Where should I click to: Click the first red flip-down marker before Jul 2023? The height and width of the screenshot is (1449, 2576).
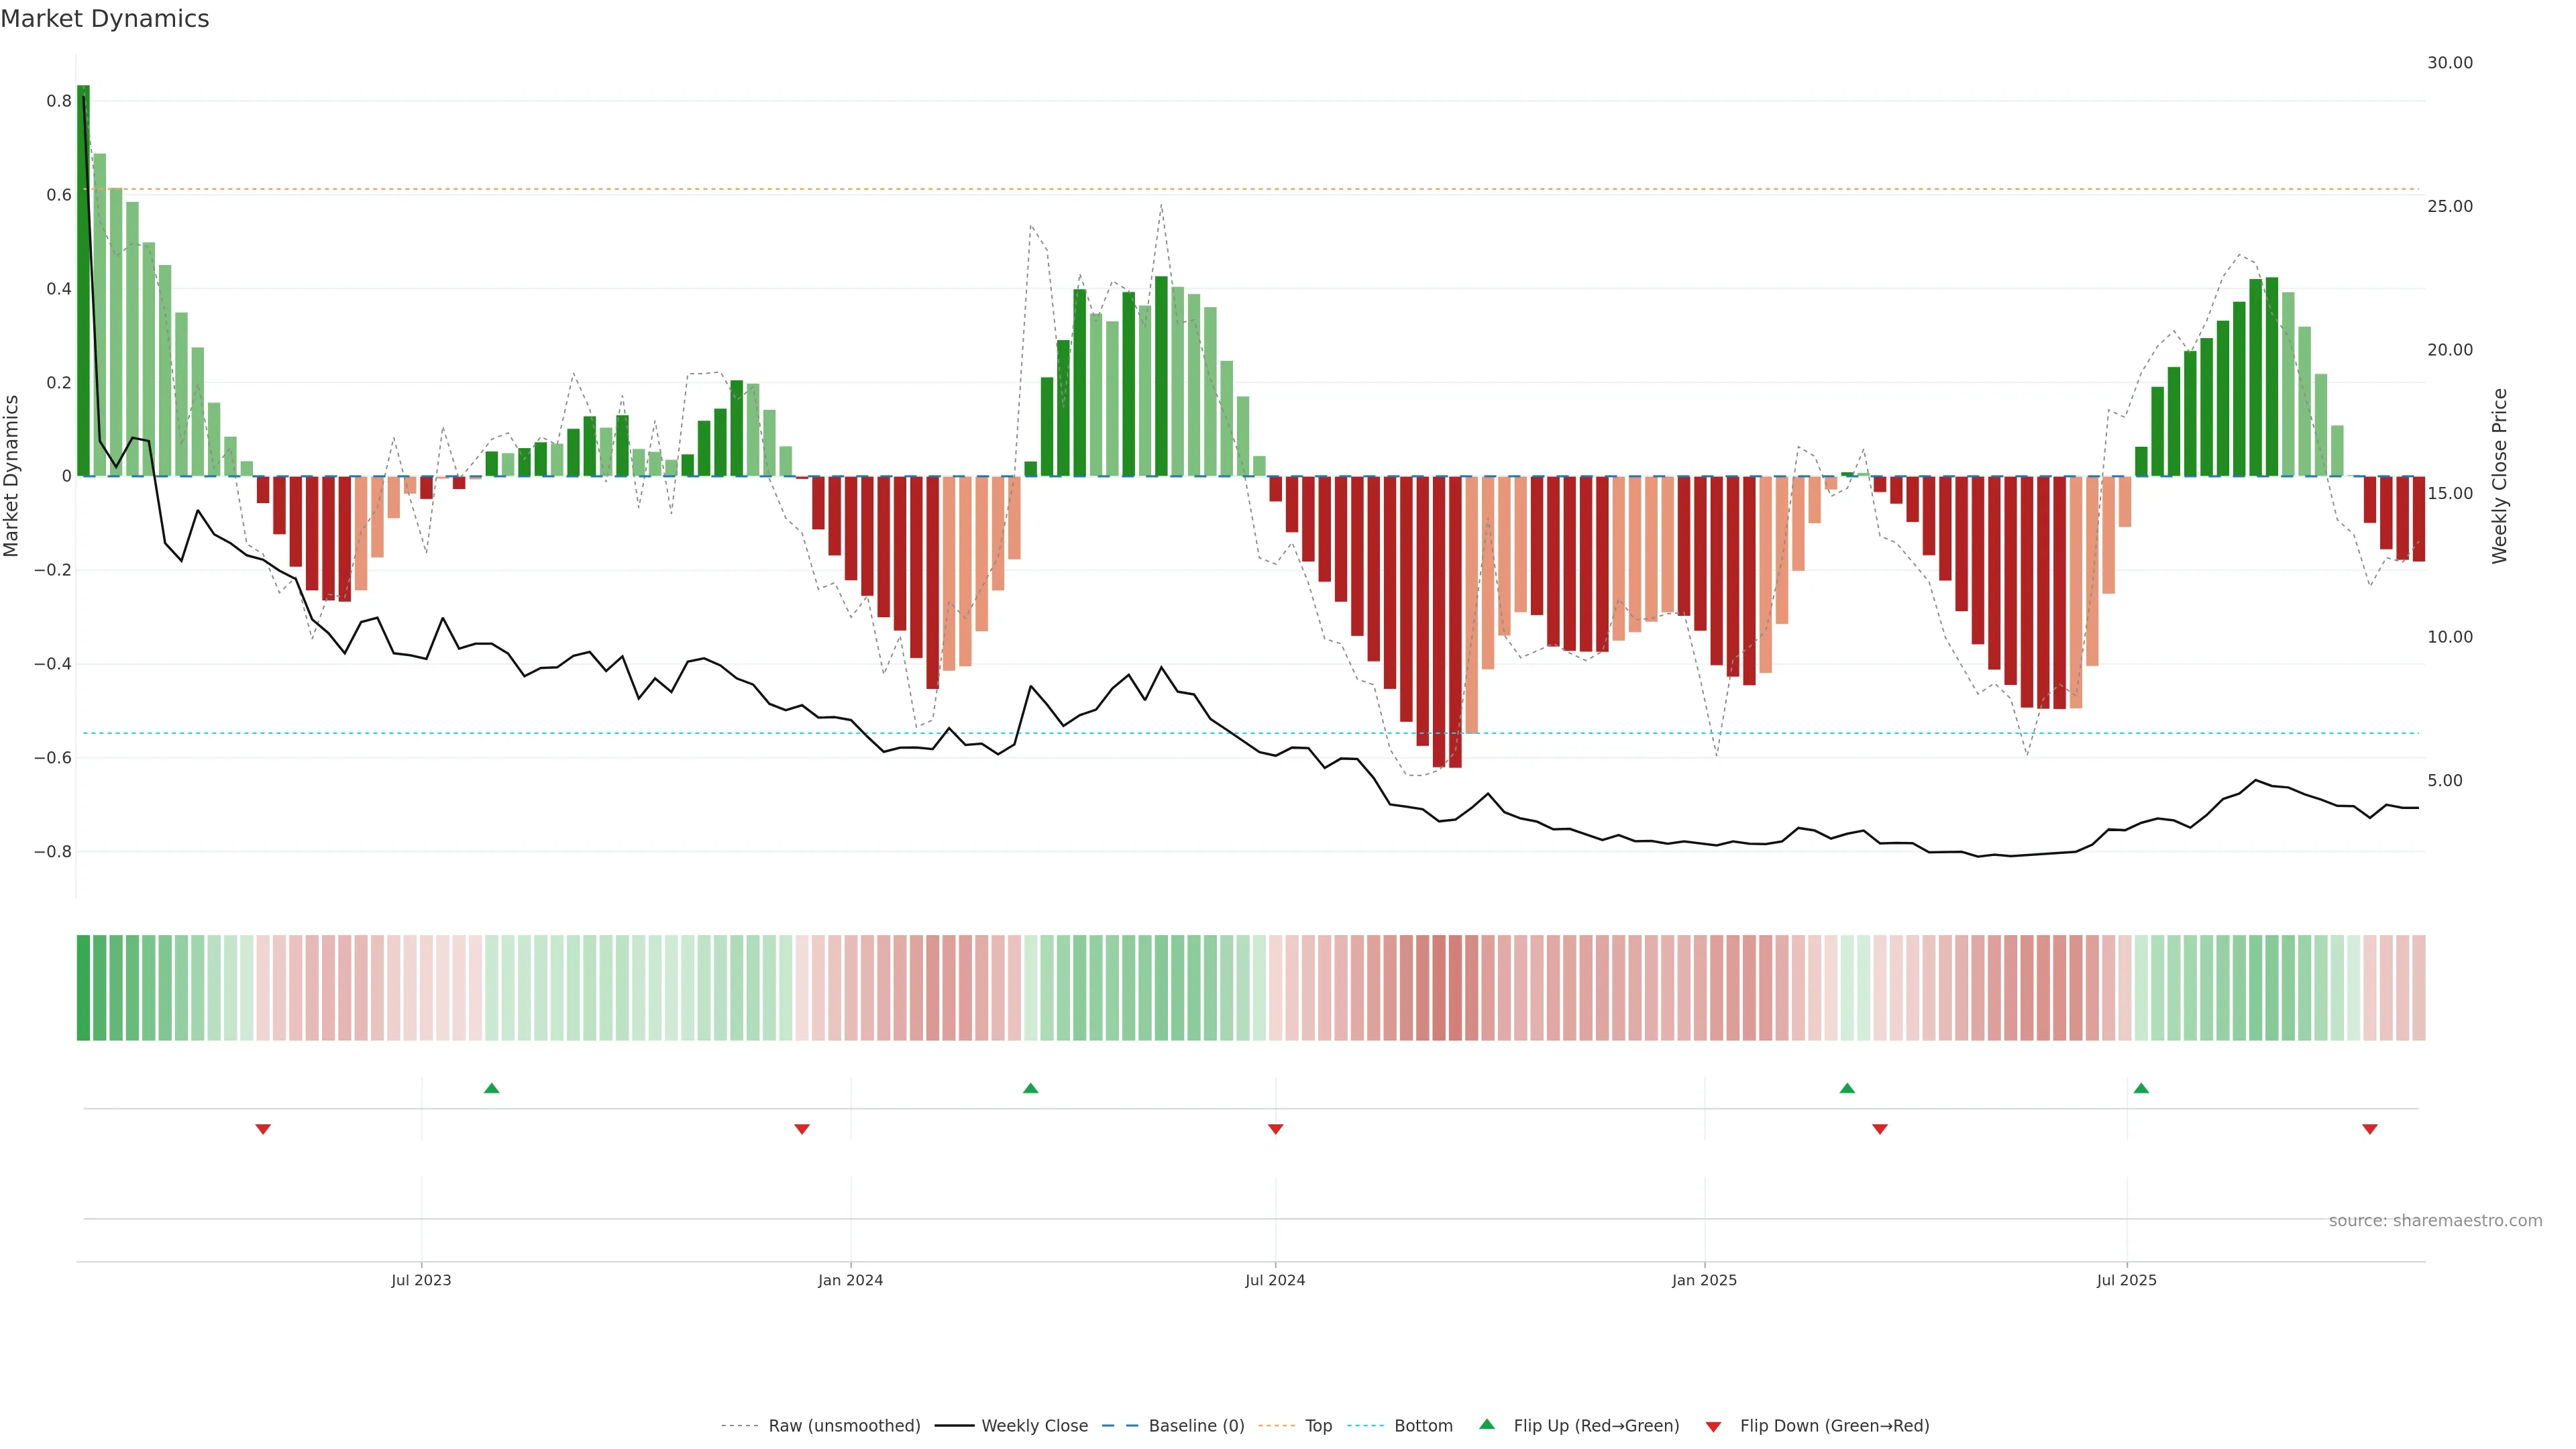(263, 1129)
